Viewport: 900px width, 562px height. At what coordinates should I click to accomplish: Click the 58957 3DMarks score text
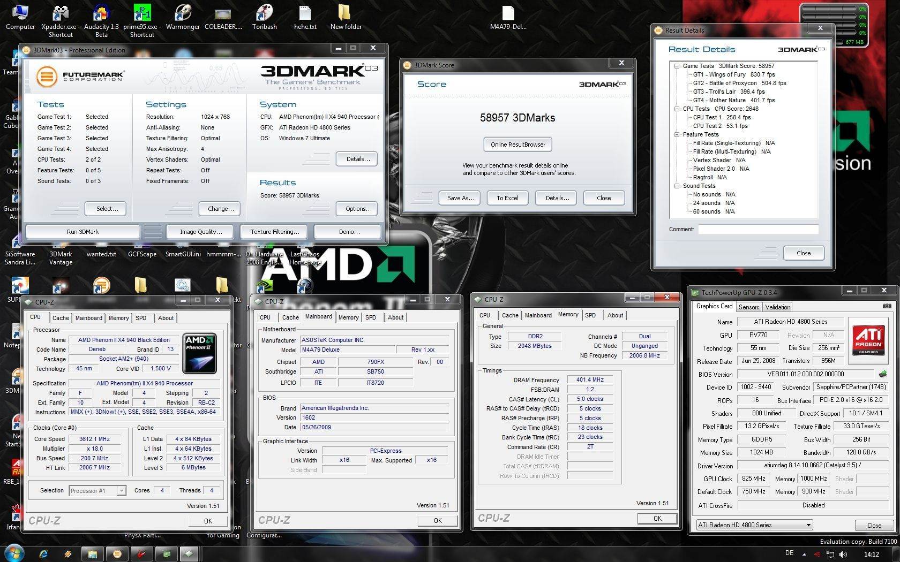(x=517, y=118)
